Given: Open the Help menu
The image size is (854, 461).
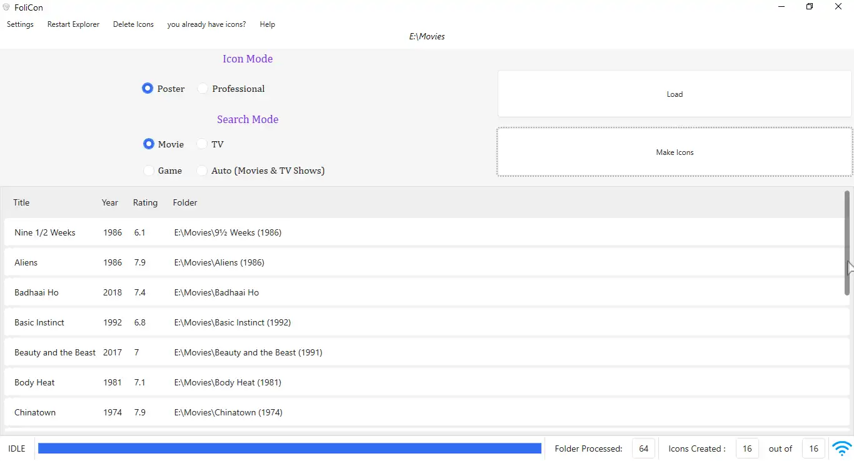Looking at the screenshot, I should pyautogui.click(x=267, y=24).
